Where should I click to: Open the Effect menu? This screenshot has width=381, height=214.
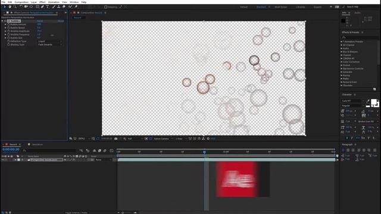pyautogui.click(x=42, y=2)
